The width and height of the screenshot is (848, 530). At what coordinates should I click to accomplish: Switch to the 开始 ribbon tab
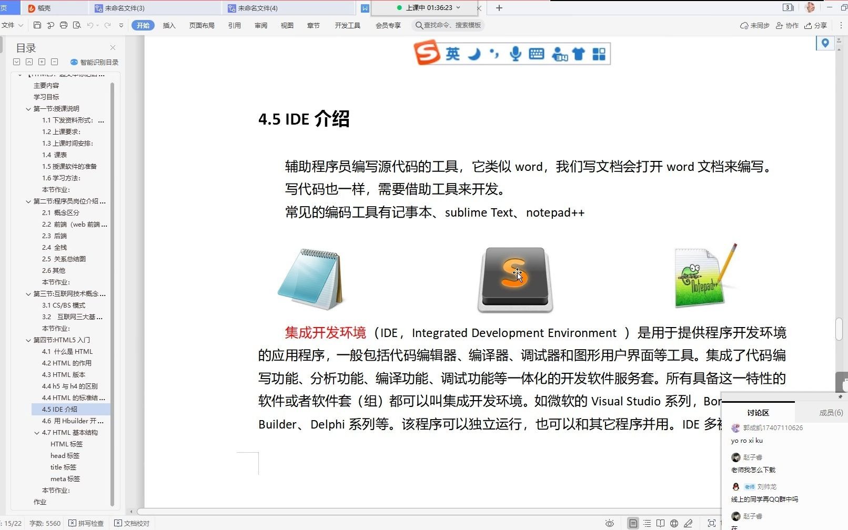[143, 25]
